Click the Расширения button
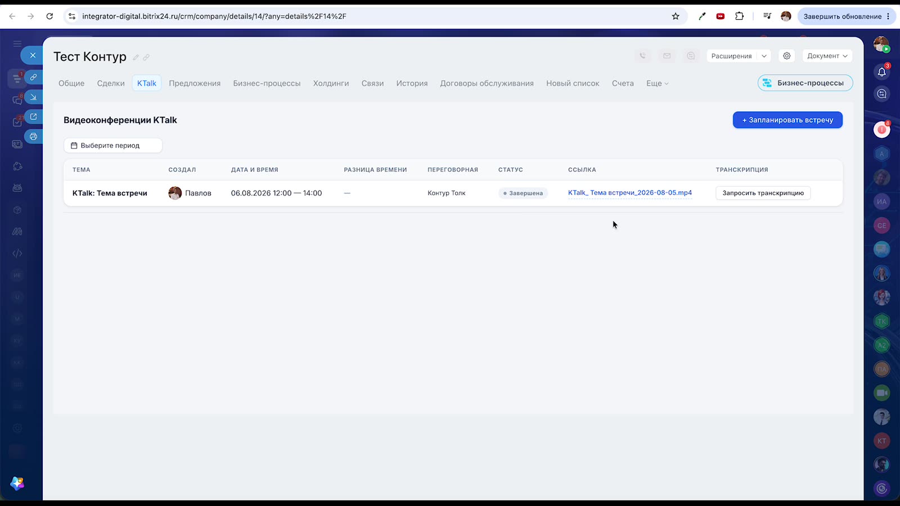900x506 pixels. 731,56
